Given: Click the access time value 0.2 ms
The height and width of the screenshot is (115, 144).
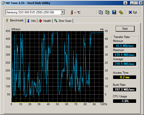Looking at the screenshot, I should 125,77.
